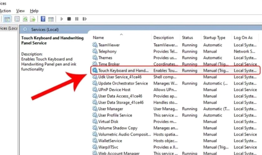Click 'Automatic (T...' startup type of User Manager
Screen dimensions: 262x155
[x=216, y=109]
